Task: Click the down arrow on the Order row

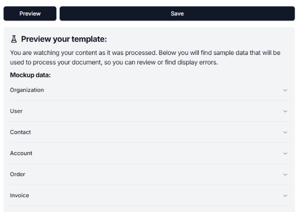Action: (285, 174)
